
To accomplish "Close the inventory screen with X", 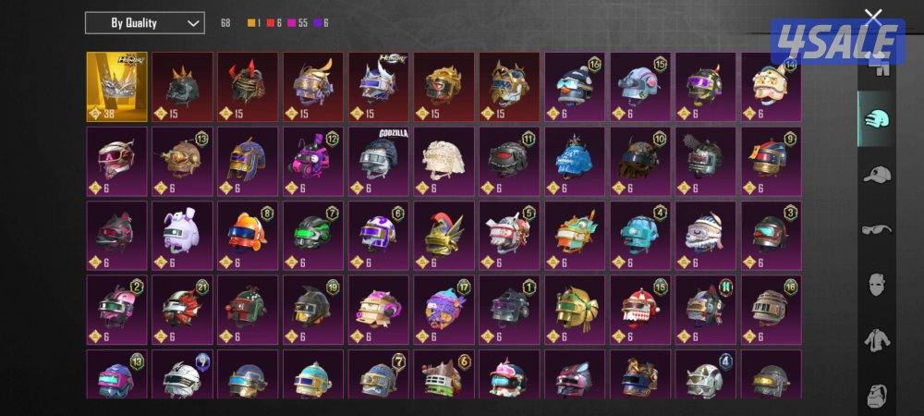I will click(873, 18).
